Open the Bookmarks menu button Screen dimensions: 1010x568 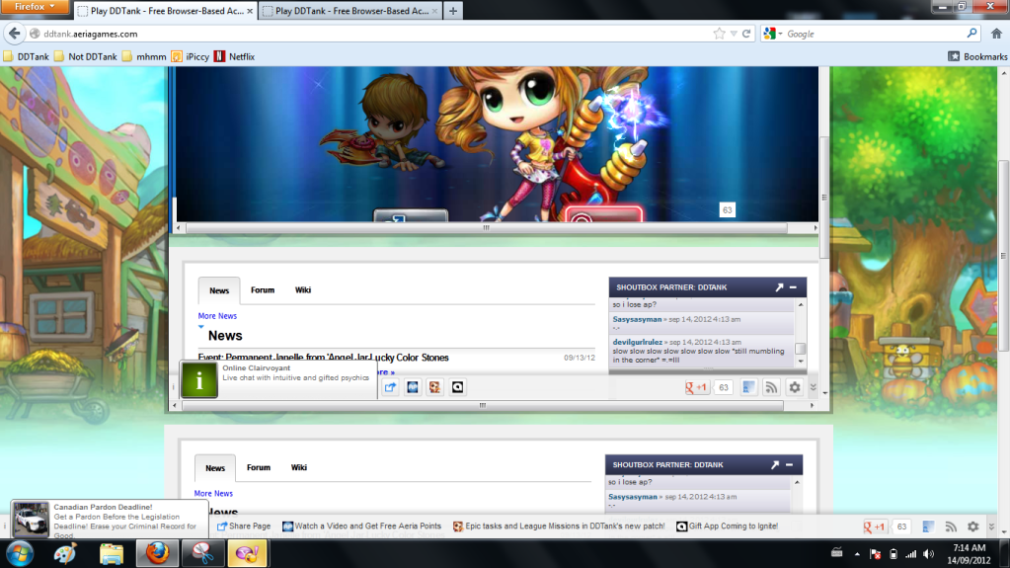(977, 56)
